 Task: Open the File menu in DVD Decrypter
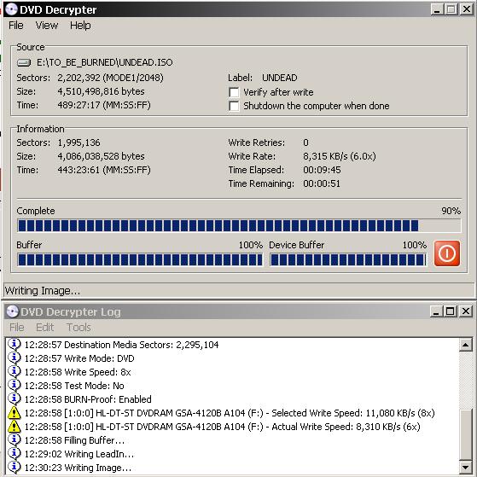click(x=16, y=26)
